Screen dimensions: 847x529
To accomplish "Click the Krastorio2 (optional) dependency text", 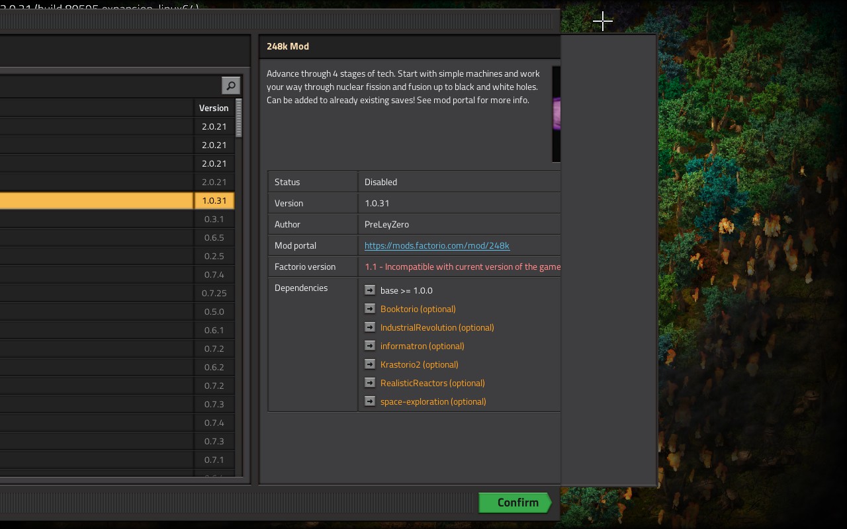I will (420, 364).
